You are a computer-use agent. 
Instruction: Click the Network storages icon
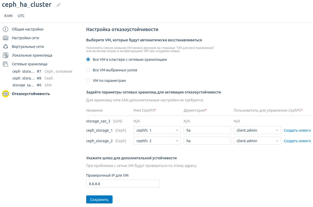(x=6, y=64)
